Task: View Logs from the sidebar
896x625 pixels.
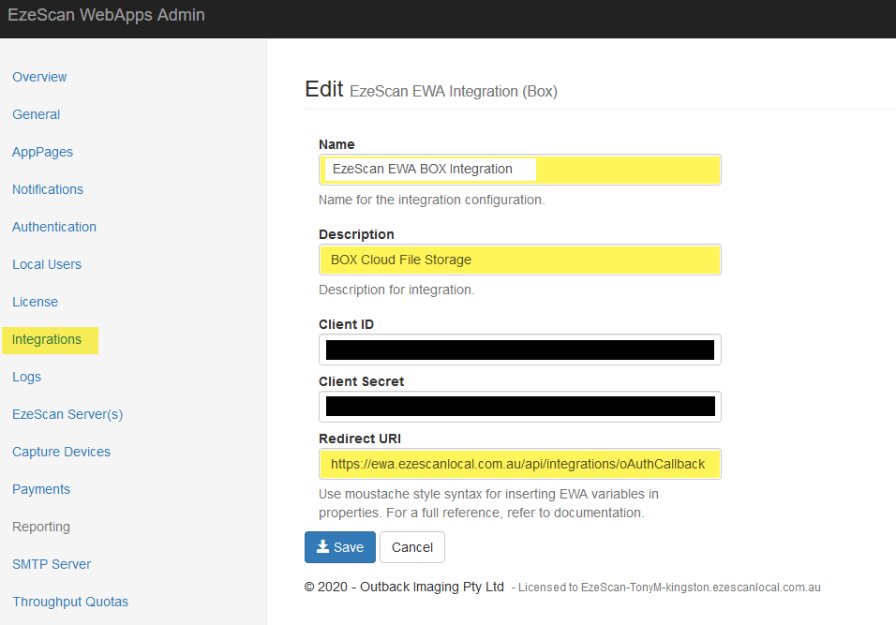Action: point(27,377)
